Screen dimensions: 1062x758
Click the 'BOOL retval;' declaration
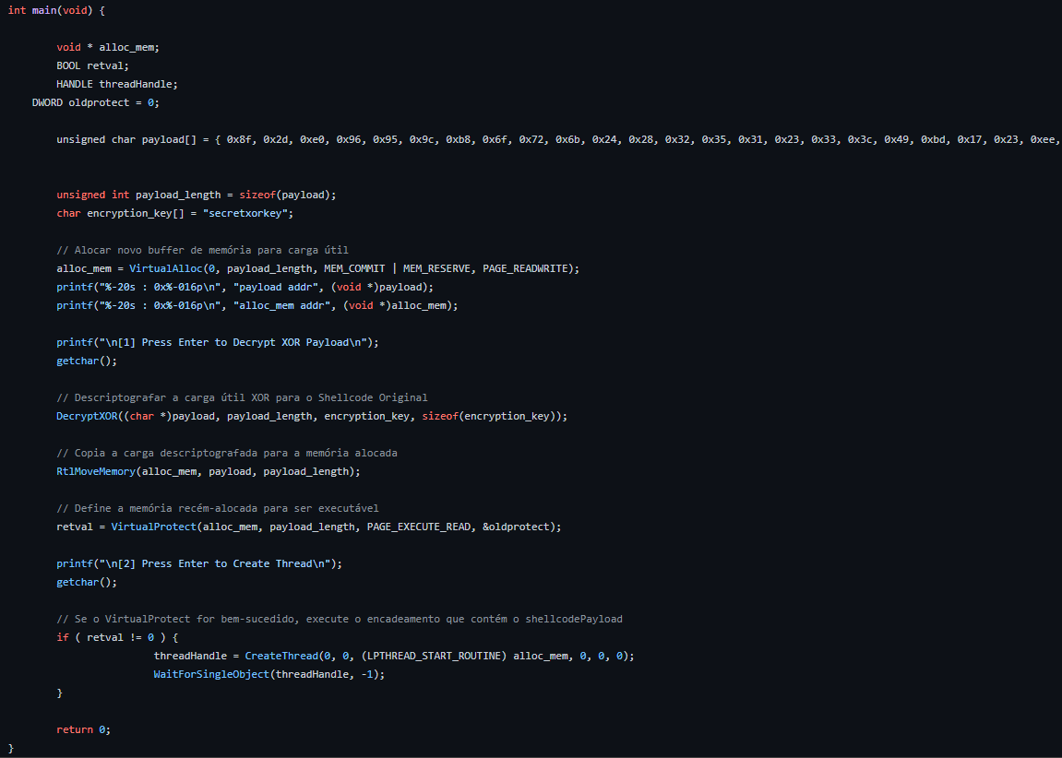93,65
